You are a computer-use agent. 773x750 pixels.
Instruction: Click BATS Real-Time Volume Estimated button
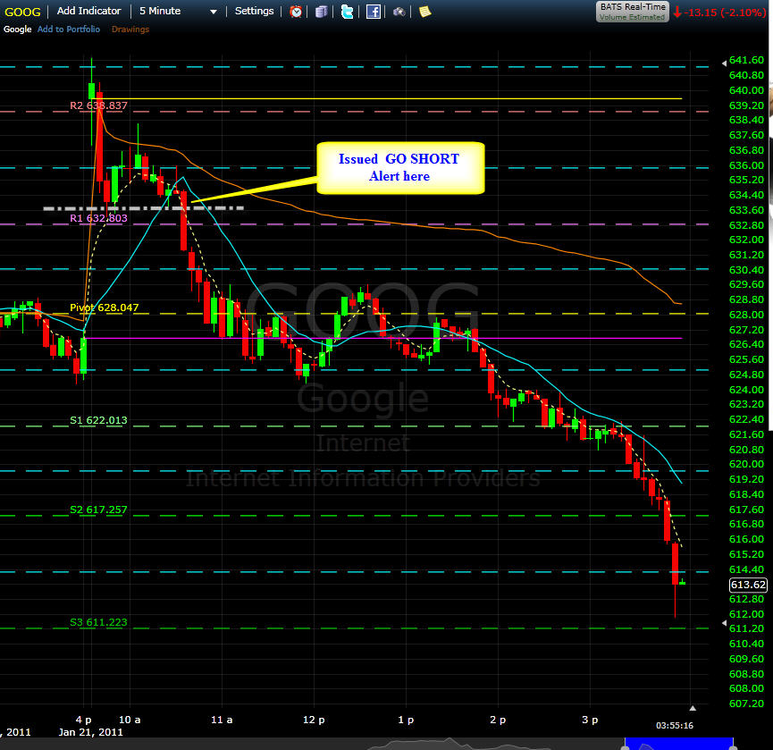[633, 12]
